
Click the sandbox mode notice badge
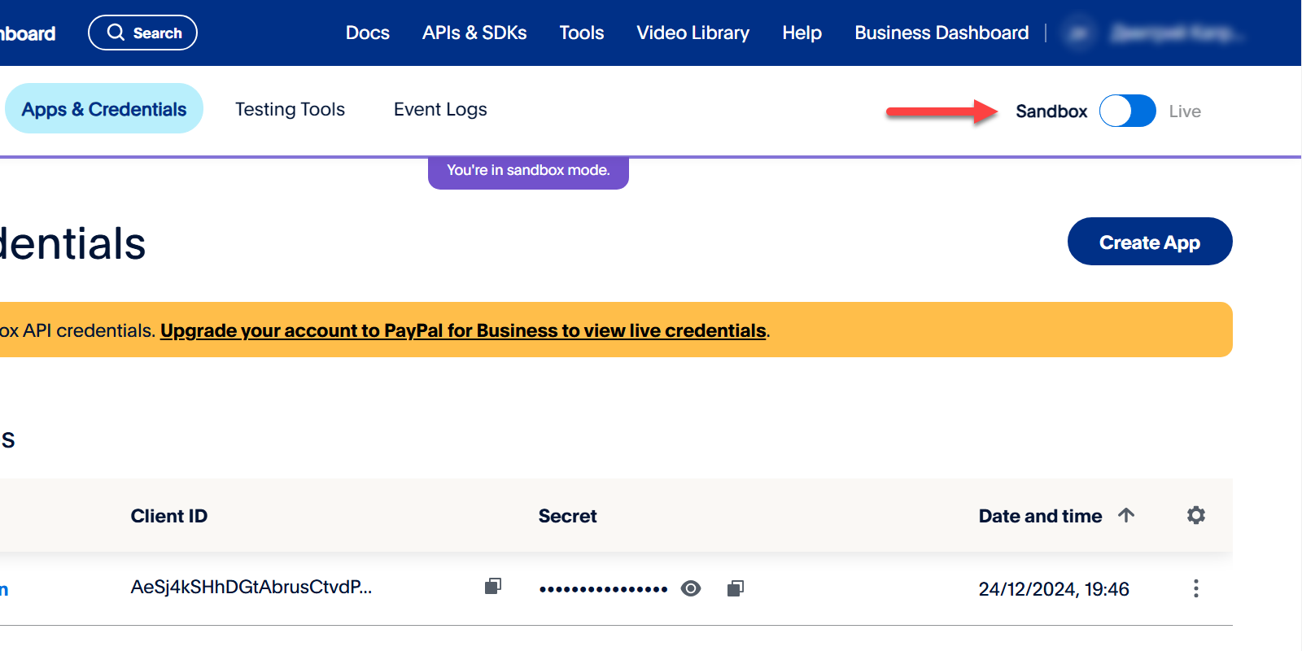coord(528,172)
